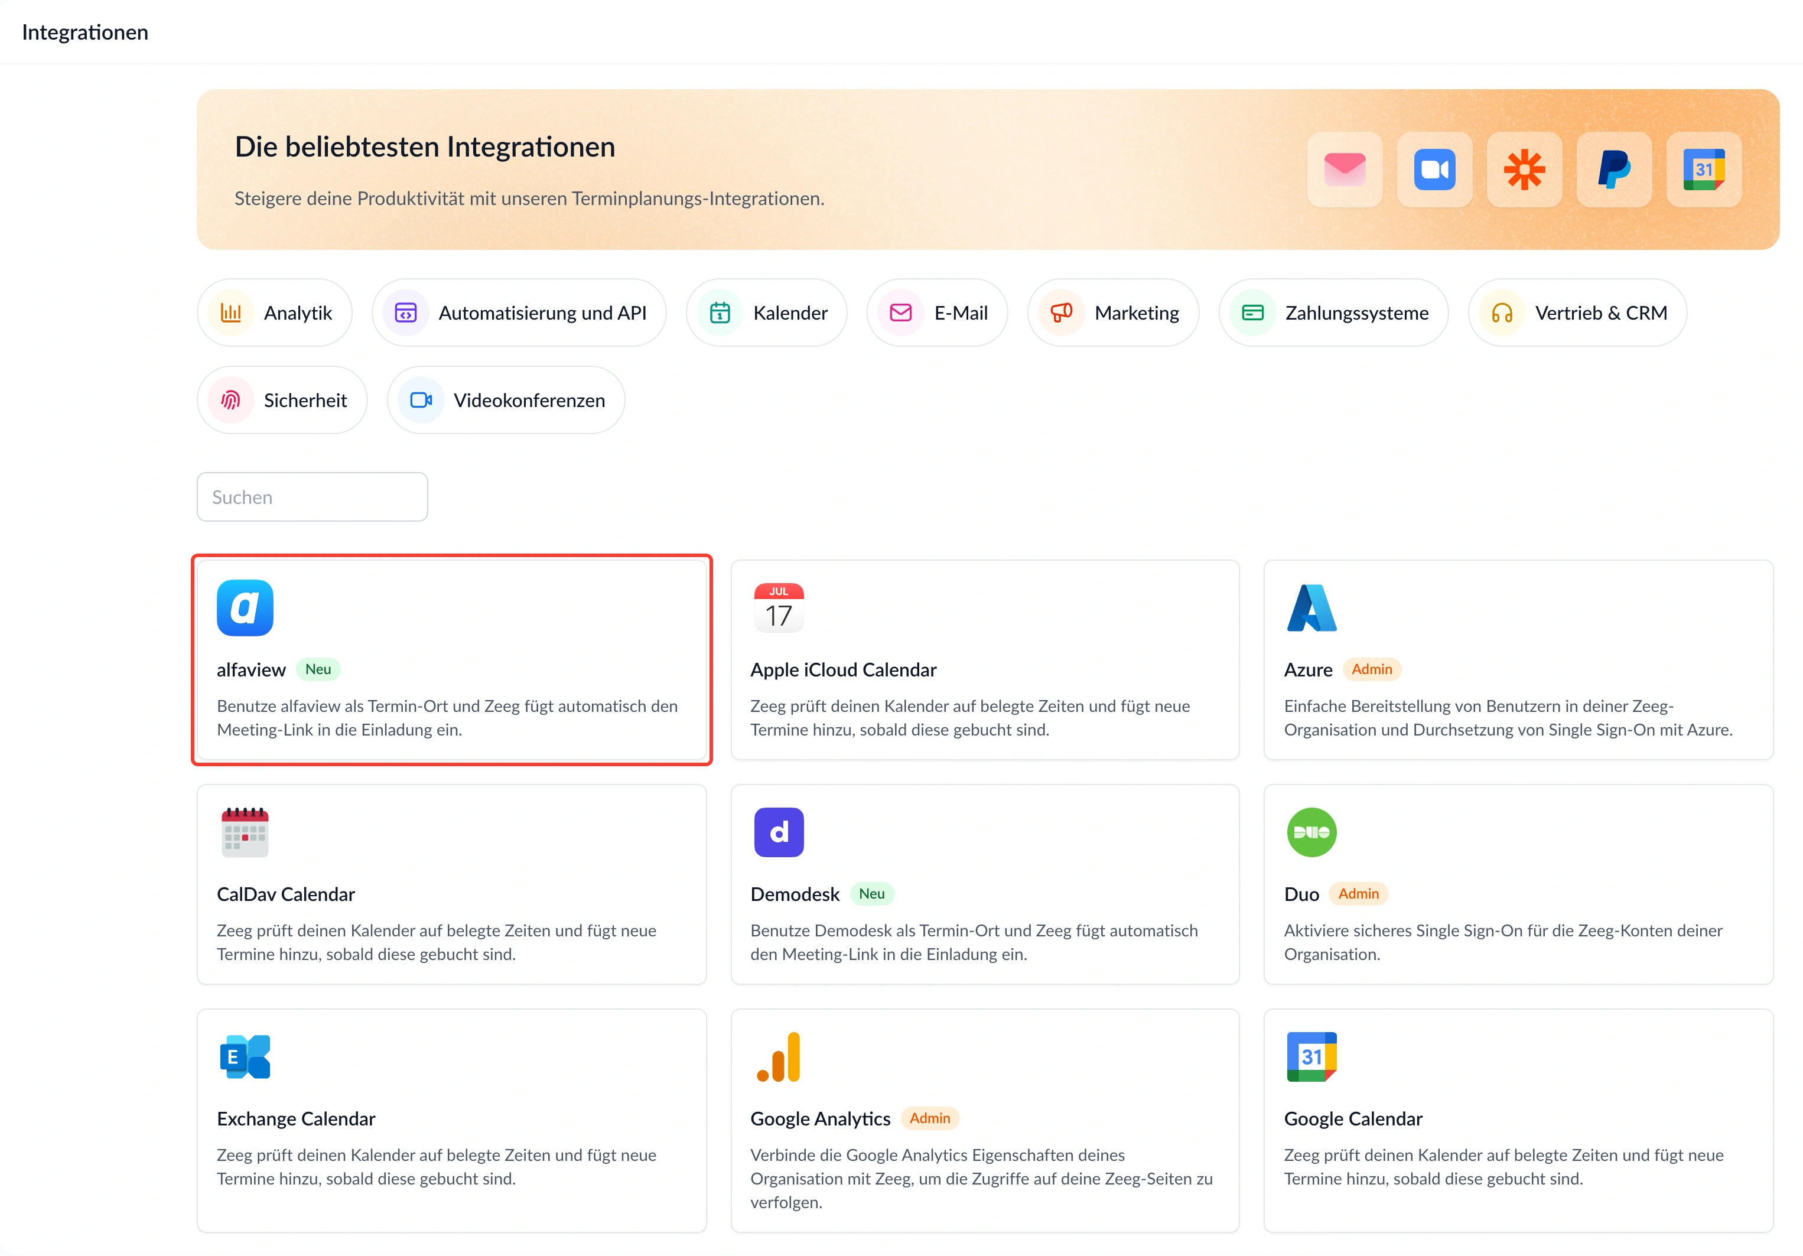Click the Admin badge next to Duo
Viewport: 1803px width, 1256px height.
pos(1358,894)
